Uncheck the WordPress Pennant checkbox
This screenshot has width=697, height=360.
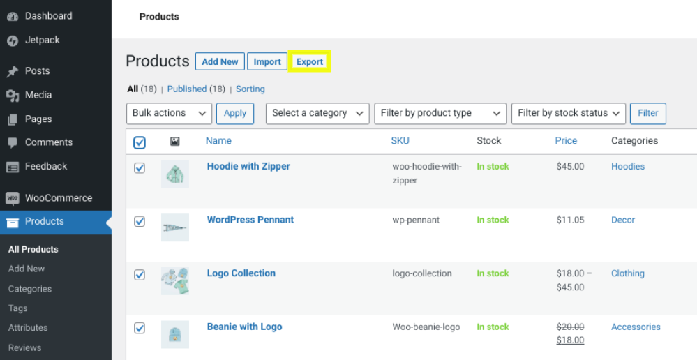coord(140,221)
